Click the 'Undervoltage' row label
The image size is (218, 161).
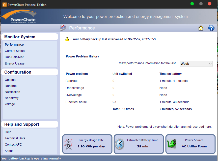(x=75, y=88)
